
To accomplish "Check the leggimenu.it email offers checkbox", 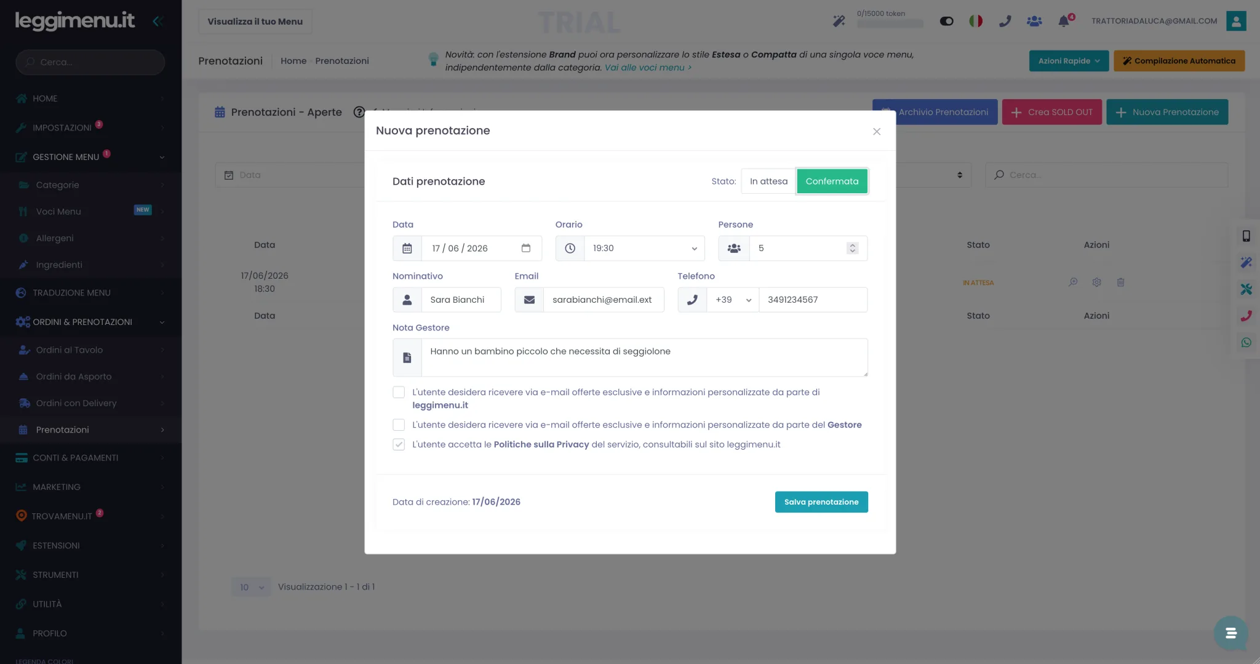I will point(399,392).
